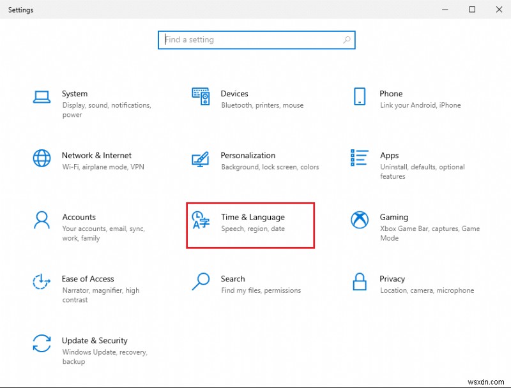
Task: Open the Network & Internet globe icon
Action: coord(42,158)
